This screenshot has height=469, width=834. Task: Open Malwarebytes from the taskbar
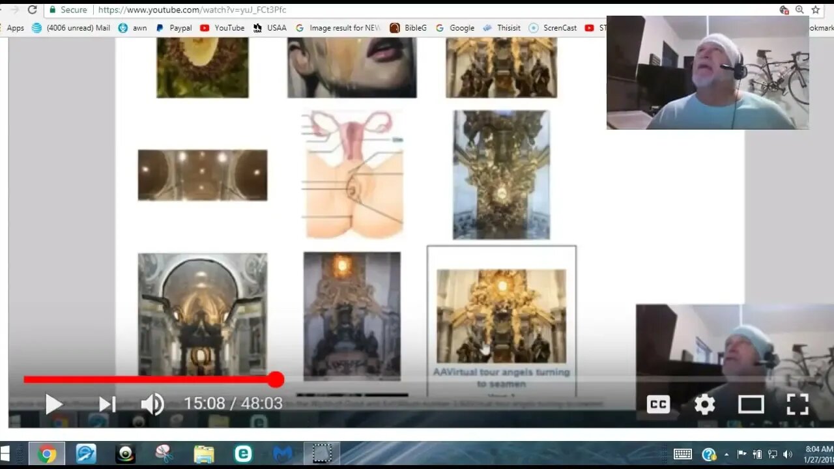(282, 454)
